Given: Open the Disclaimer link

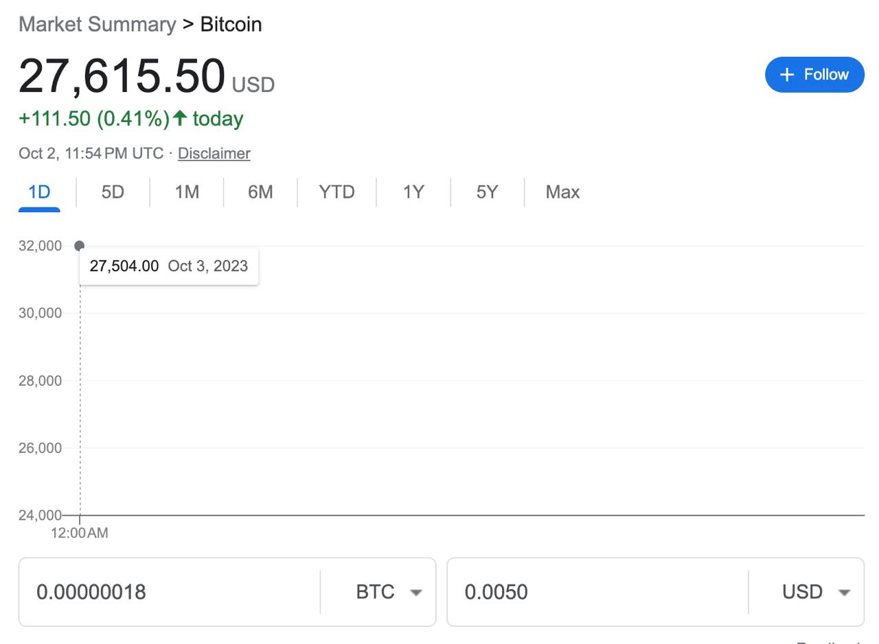Looking at the screenshot, I should click(214, 153).
